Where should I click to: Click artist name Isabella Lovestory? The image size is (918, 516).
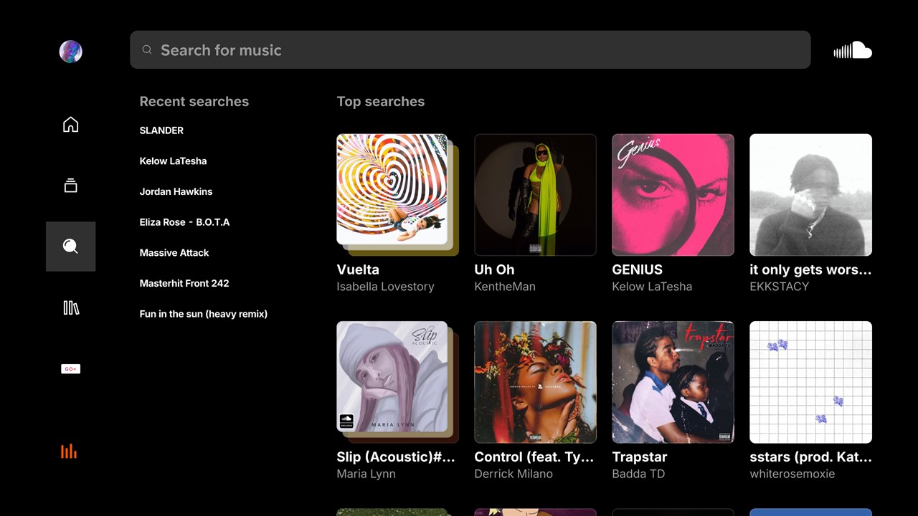click(385, 287)
